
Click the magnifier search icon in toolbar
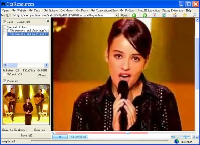[194, 15]
